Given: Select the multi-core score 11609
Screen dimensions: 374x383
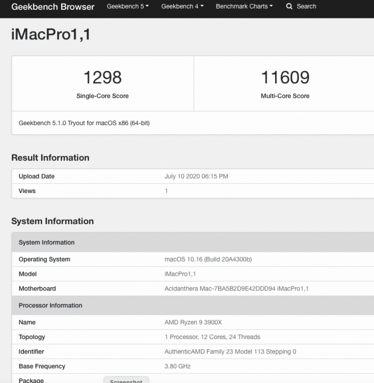Looking at the screenshot, I should pos(285,78).
